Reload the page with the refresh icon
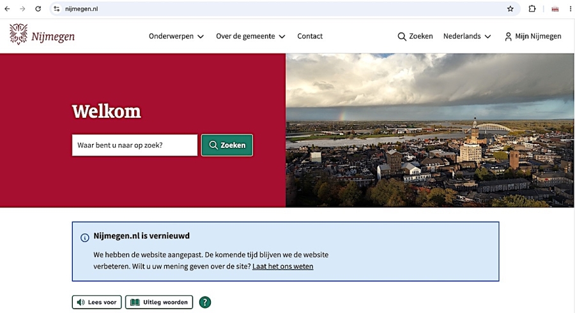 pos(38,9)
